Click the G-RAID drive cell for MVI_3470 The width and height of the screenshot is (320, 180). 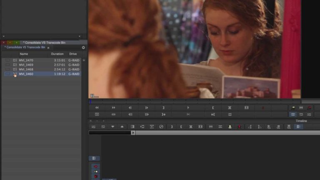pyautogui.click(x=74, y=60)
